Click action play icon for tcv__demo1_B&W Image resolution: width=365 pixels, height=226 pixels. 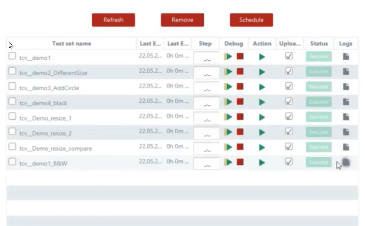pos(262,162)
